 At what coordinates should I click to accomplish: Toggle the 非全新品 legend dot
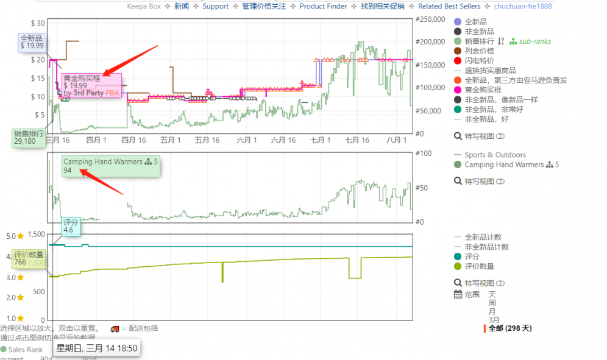point(458,31)
